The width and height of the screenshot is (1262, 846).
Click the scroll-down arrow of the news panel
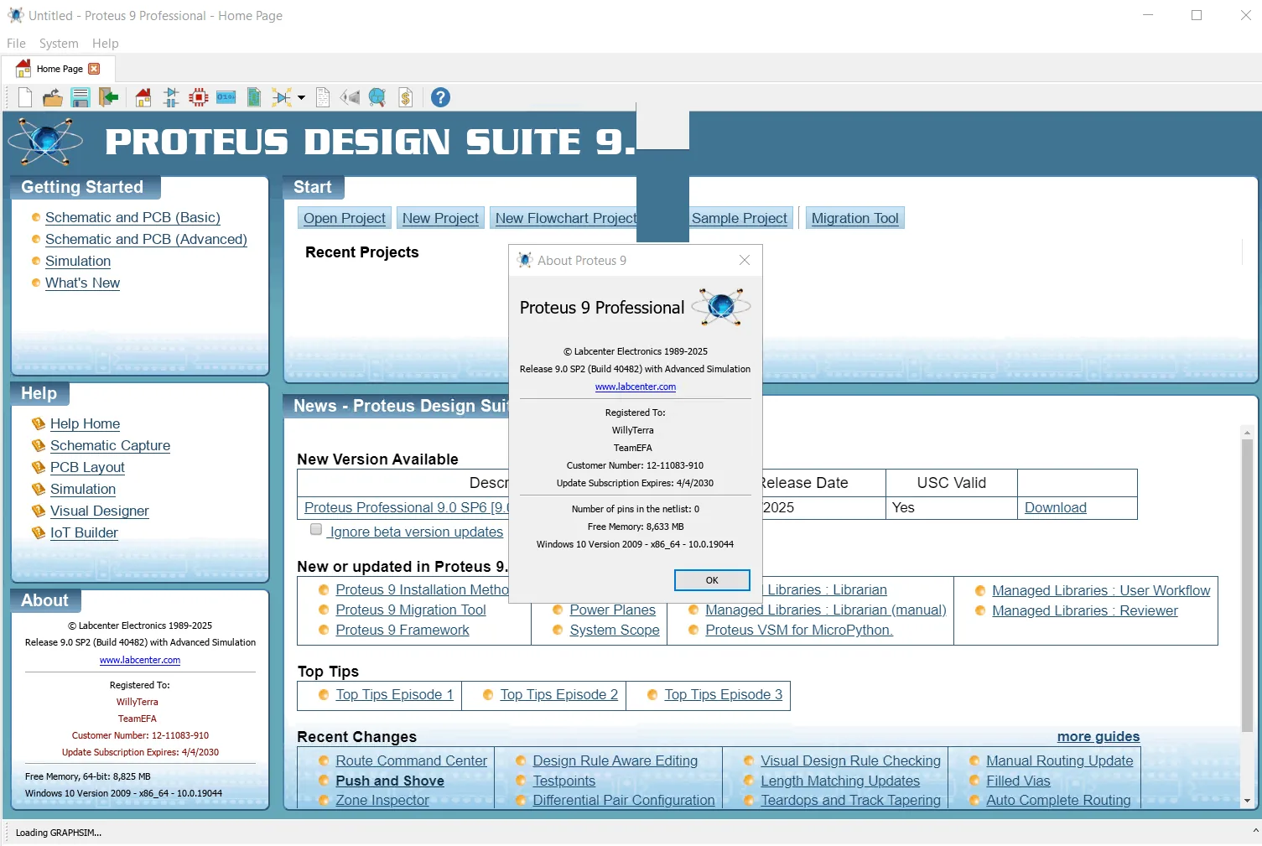pyautogui.click(x=1247, y=801)
